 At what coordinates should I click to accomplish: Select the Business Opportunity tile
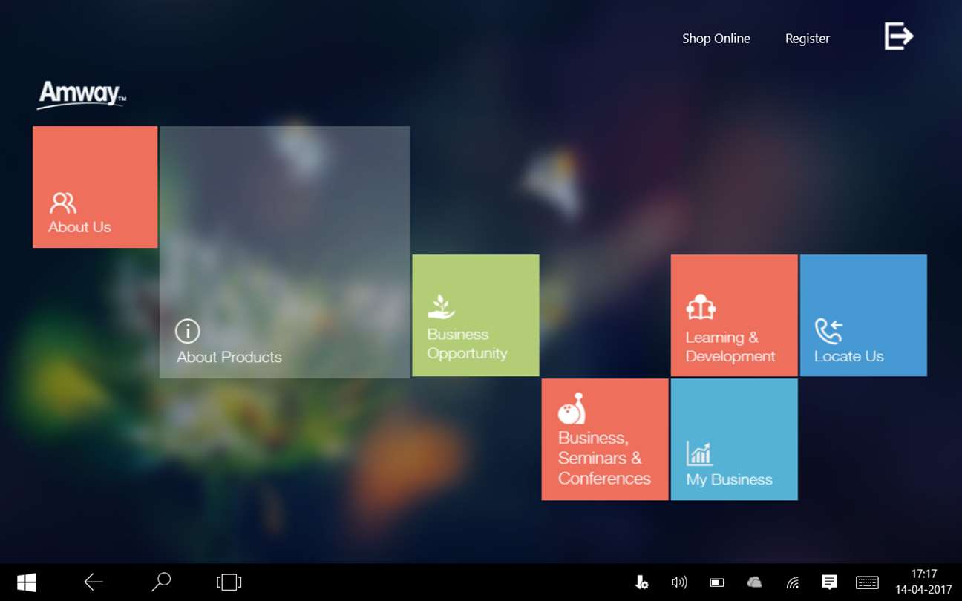coord(476,315)
